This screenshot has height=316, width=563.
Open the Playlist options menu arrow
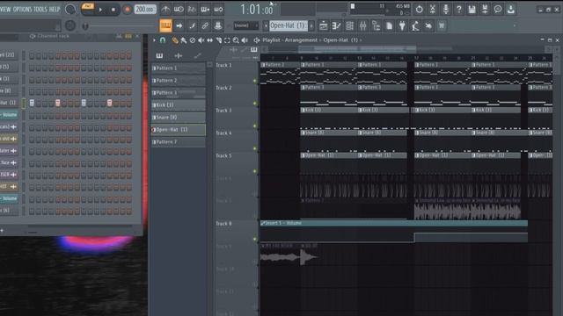point(154,40)
